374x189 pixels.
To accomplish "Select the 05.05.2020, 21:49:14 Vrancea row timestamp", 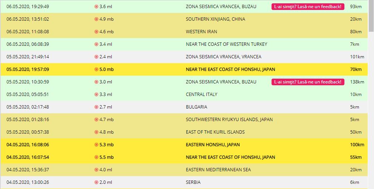I will click(x=28, y=57).
